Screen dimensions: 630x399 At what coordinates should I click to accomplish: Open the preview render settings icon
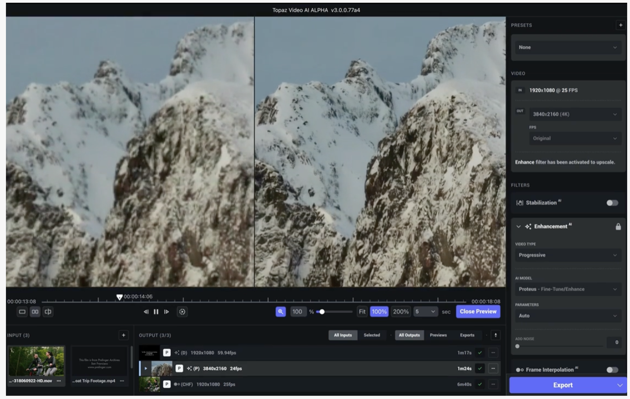click(182, 312)
